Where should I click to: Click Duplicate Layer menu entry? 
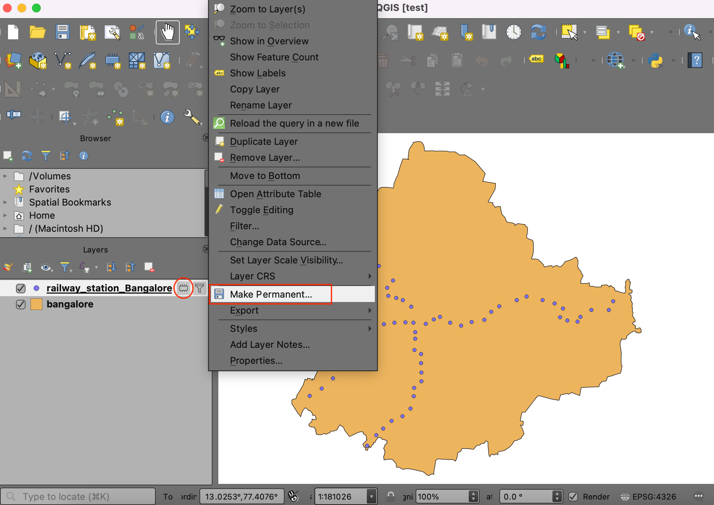point(293,142)
